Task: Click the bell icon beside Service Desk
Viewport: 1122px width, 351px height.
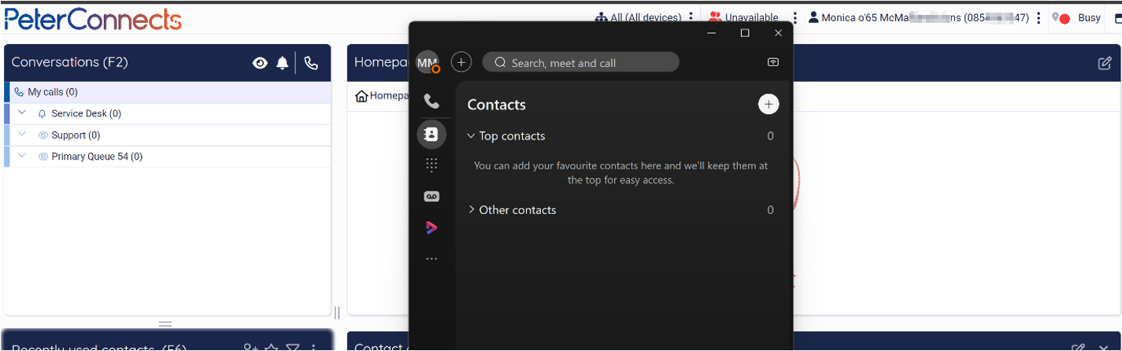Action: tap(43, 114)
